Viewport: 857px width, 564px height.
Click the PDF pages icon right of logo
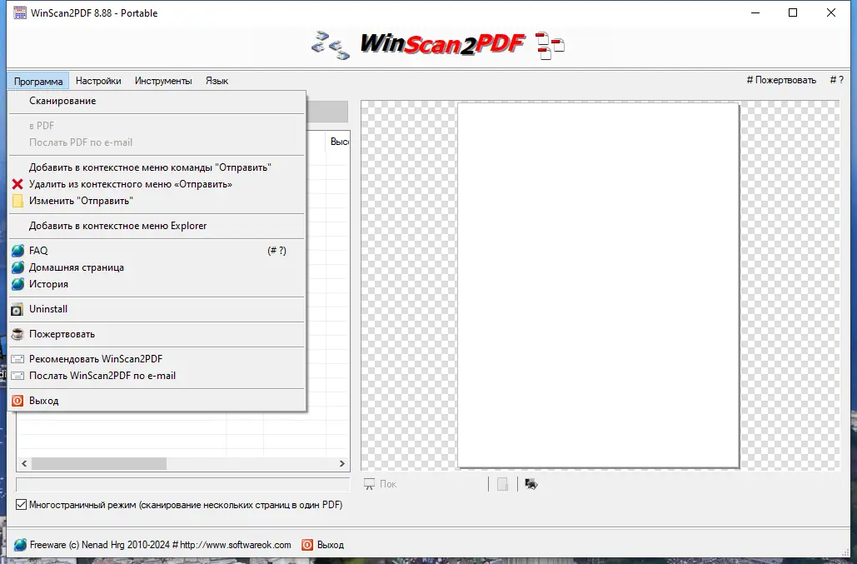click(x=550, y=45)
